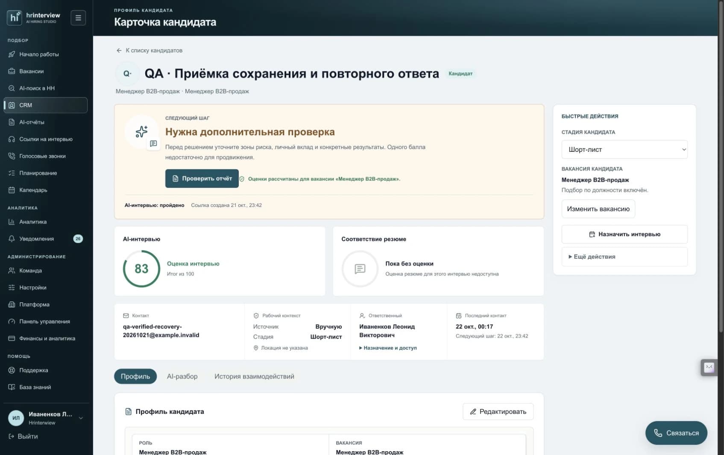Click Выйти to log out
Screen dimensions: 724x455
pyautogui.click(x=23, y=437)
